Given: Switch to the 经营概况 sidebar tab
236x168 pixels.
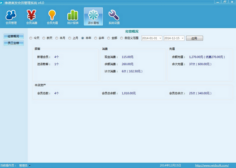Looking at the screenshot, I should tap(14, 36).
